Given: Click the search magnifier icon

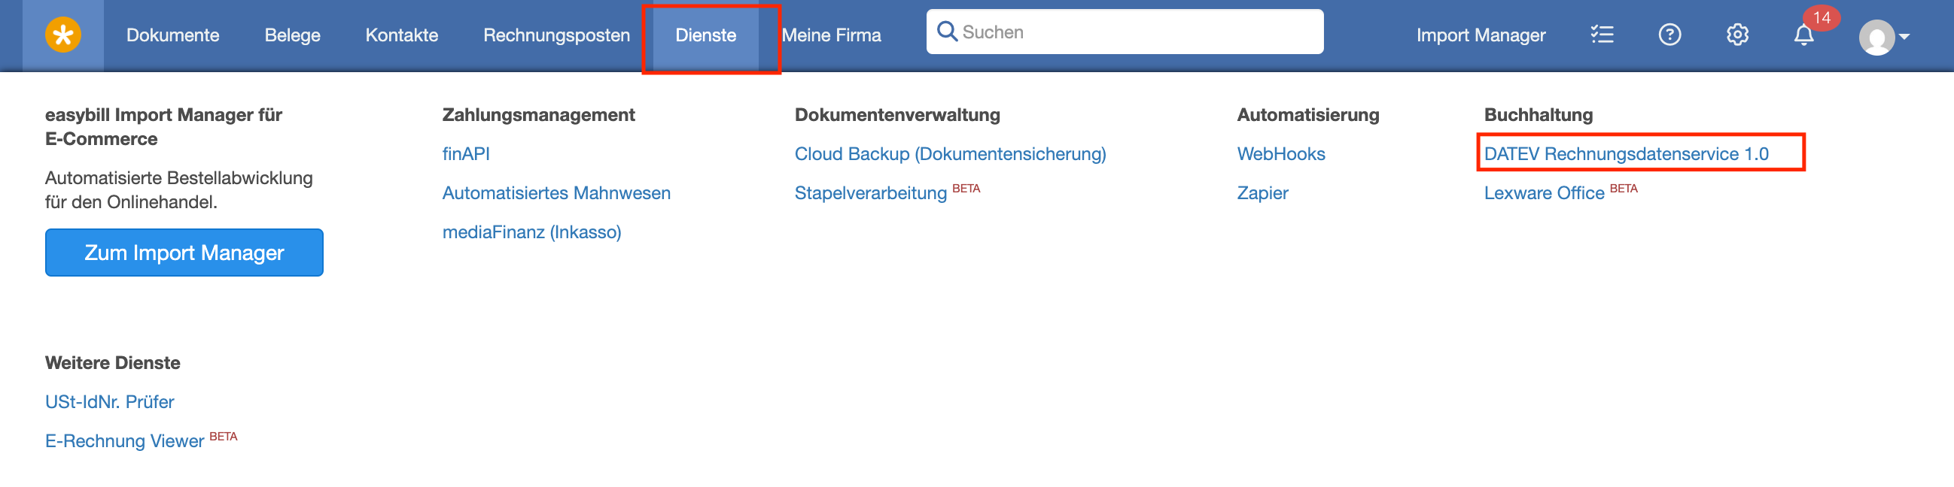Looking at the screenshot, I should click(x=946, y=31).
